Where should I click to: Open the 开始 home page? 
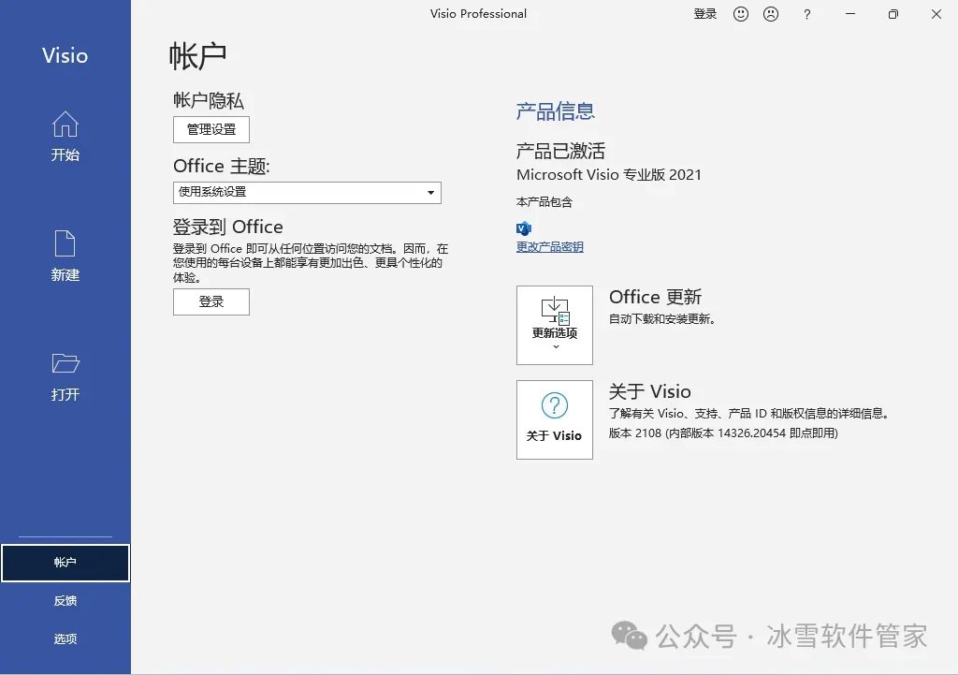click(x=65, y=137)
